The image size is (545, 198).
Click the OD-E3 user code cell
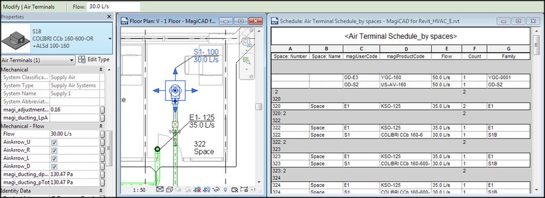[362, 78]
